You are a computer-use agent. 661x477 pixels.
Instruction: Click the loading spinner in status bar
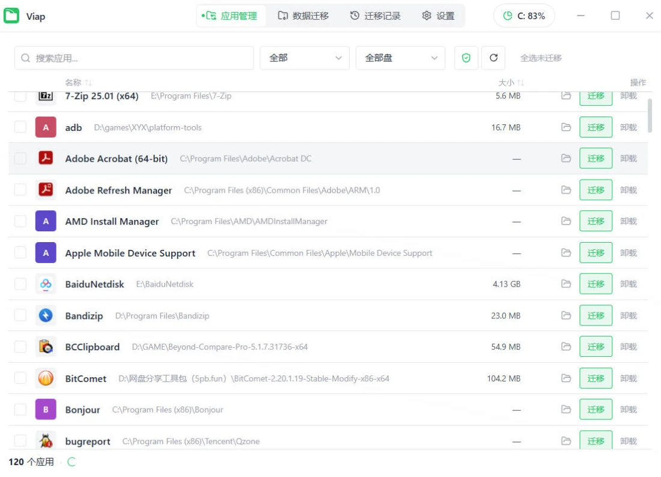tap(72, 462)
